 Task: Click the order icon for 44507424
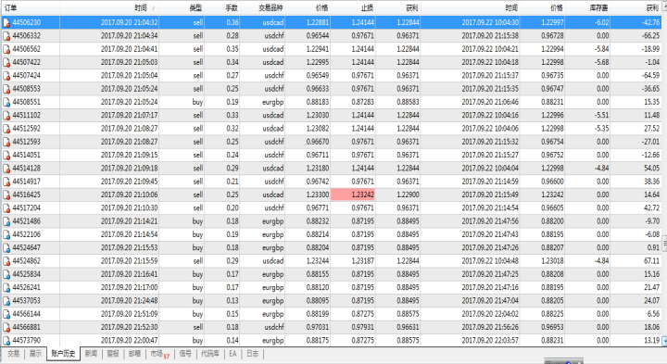(x=6, y=76)
